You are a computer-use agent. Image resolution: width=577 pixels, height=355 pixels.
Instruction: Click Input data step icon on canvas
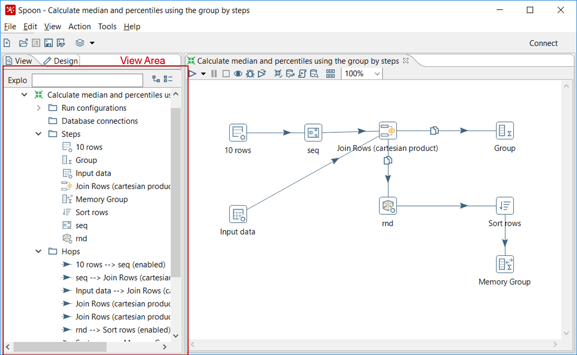[238, 214]
